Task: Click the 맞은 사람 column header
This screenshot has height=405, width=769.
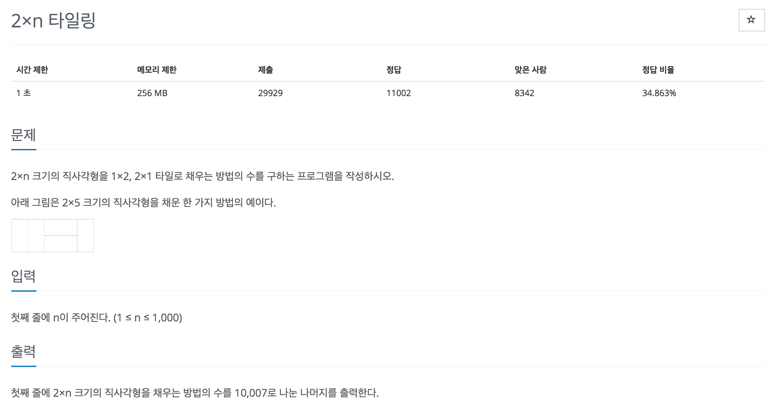Action: pyautogui.click(x=531, y=70)
